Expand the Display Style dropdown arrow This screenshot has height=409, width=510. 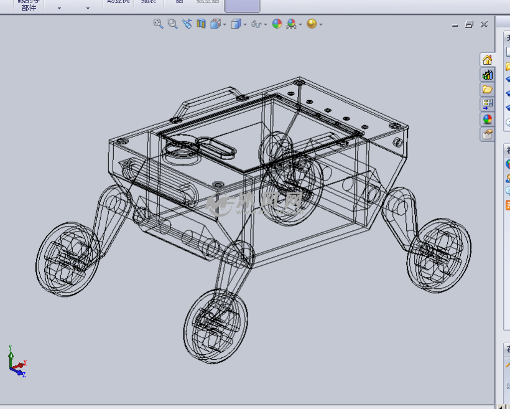244,25
